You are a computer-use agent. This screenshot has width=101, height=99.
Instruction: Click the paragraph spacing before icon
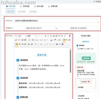coord(52,40)
